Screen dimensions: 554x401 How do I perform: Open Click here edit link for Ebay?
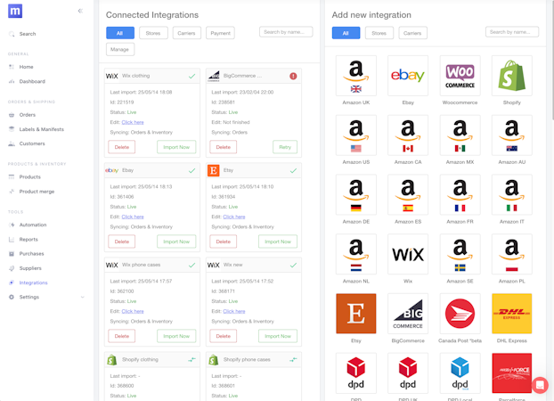133,217
